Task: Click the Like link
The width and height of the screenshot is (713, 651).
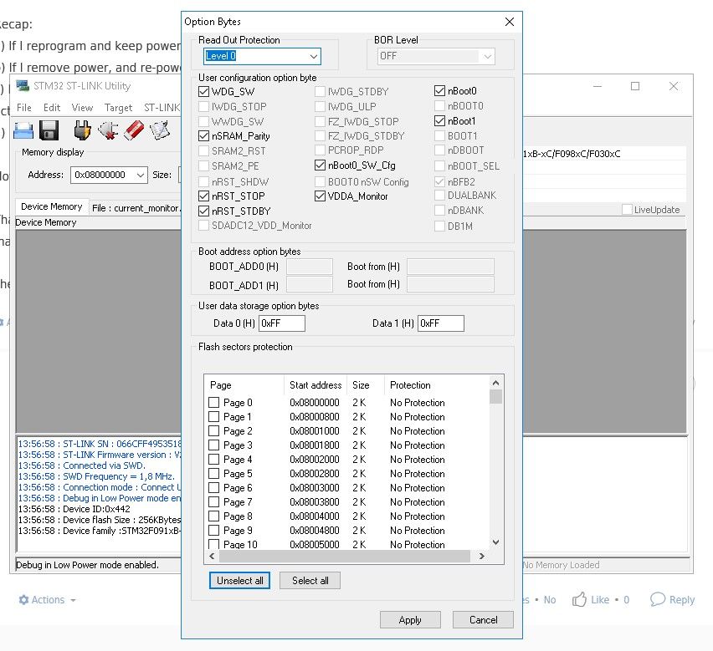Action: (600, 600)
